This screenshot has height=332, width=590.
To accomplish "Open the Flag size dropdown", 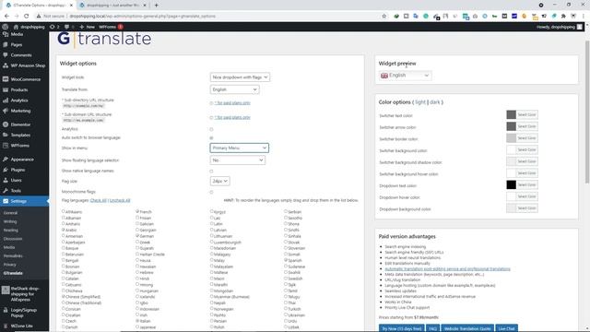I will click(x=219, y=181).
